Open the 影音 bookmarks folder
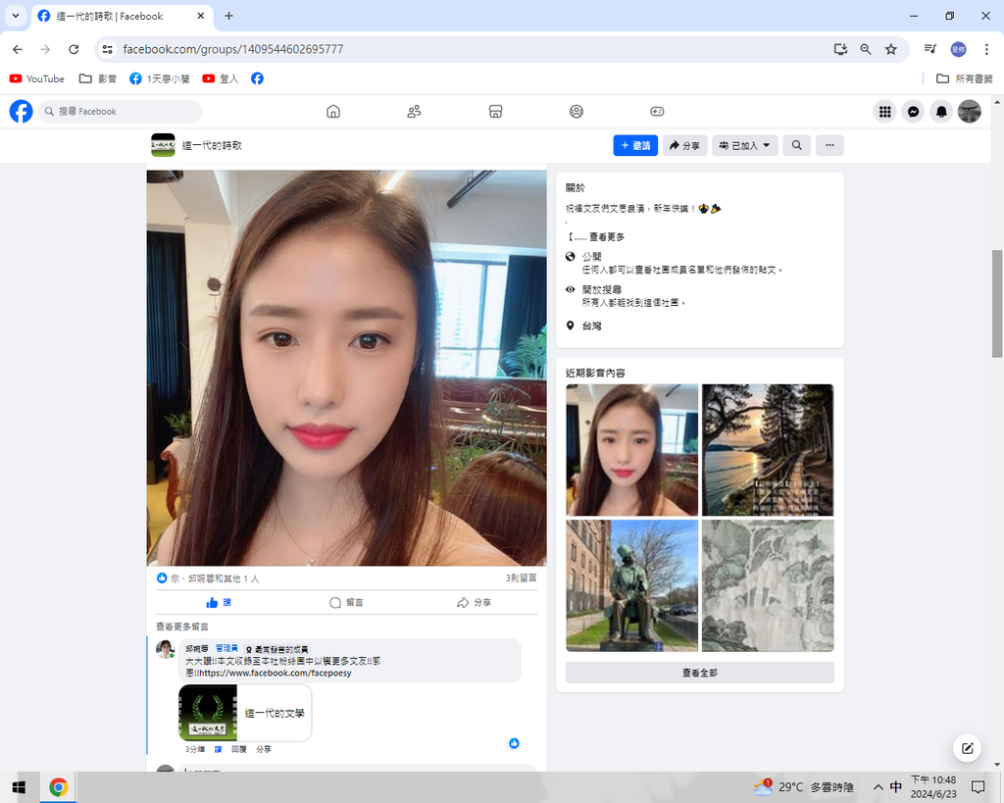Screen dimensions: 1004x803 click(x=98, y=78)
